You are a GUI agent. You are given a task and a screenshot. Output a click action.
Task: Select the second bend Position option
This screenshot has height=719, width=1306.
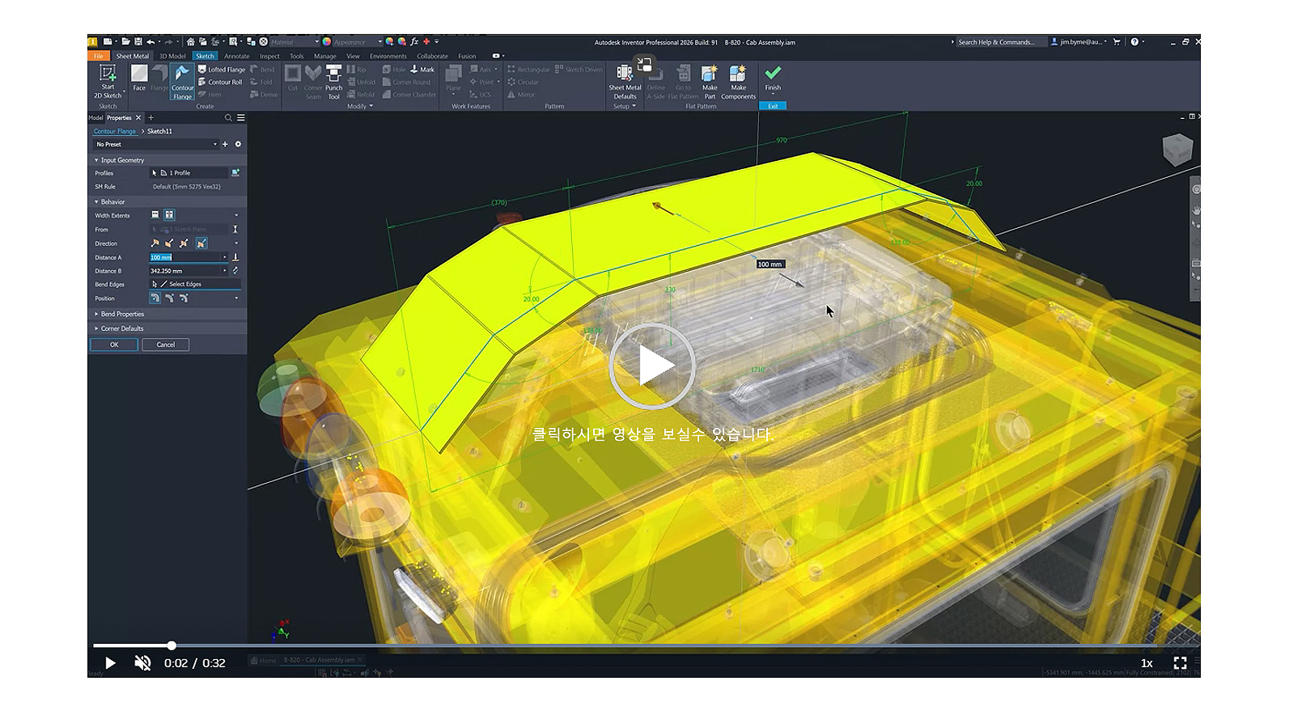(169, 298)
